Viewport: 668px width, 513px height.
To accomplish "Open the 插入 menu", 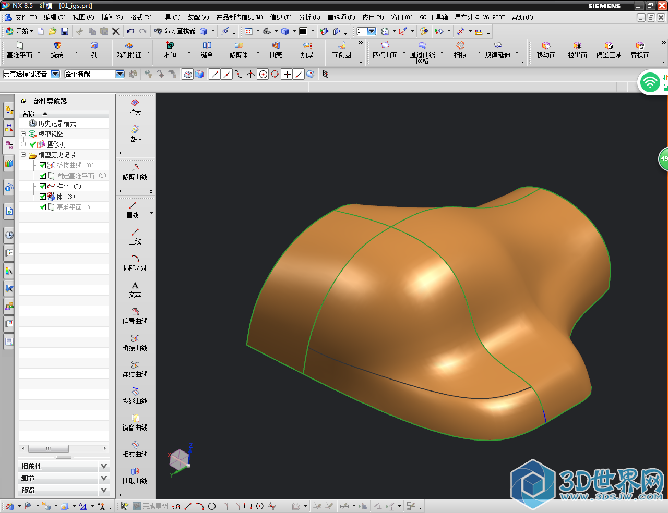I will click(x=112, y=17).
